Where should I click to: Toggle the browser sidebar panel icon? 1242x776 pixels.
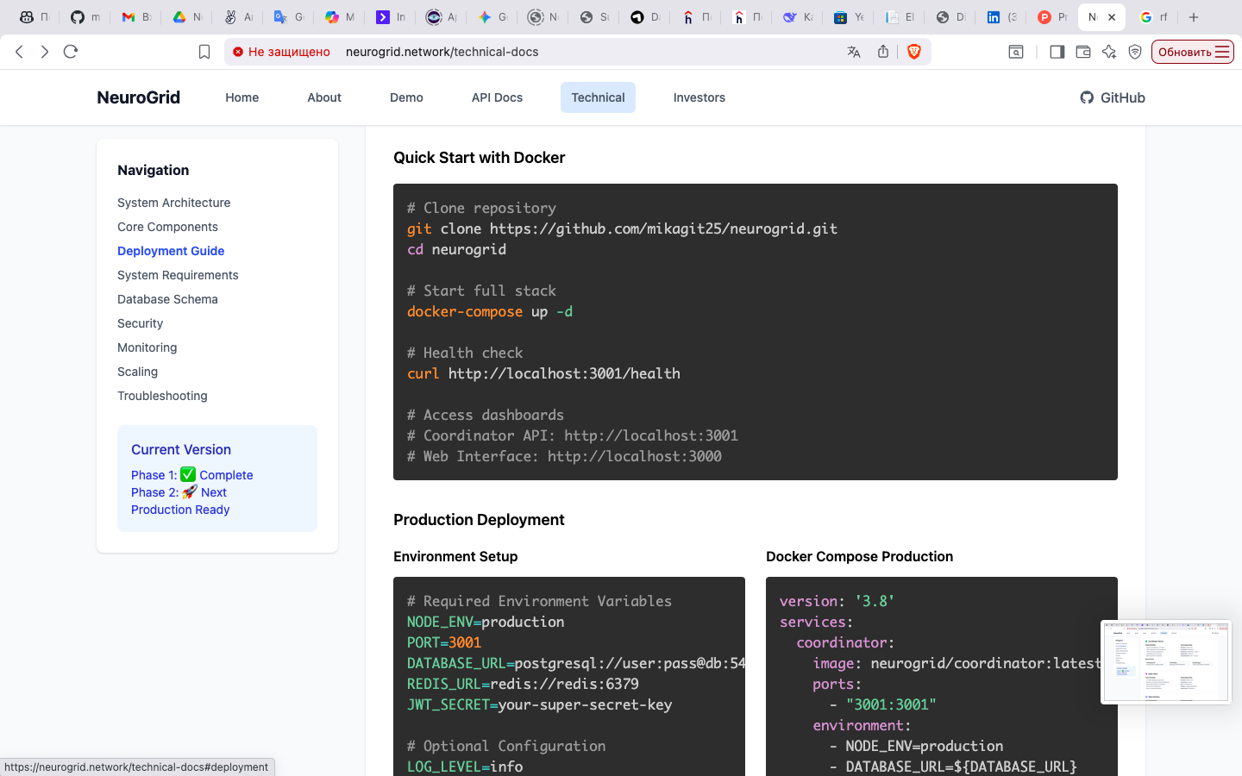click(x=1057, y=52)
